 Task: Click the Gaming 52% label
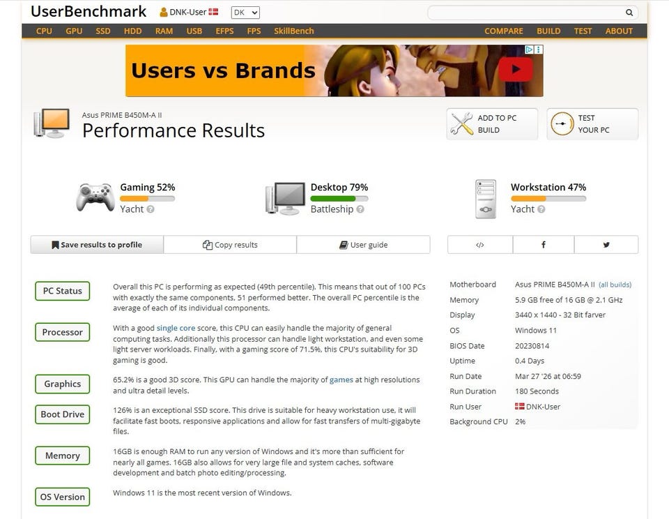(148, 187)
